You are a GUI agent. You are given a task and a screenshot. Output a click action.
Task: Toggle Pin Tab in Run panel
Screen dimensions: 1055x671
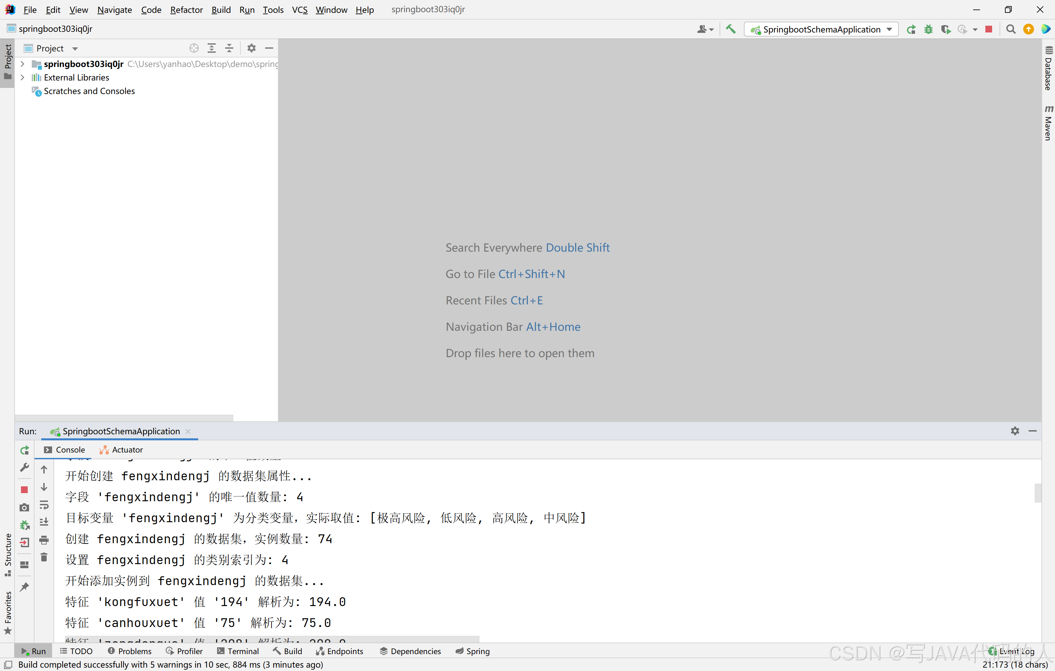[25, 587]
